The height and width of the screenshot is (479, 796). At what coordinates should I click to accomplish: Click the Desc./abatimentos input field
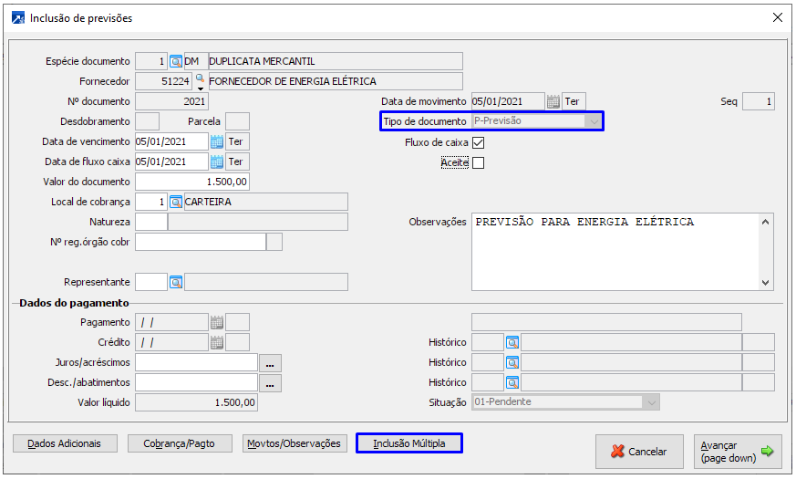tap(196, 382)
